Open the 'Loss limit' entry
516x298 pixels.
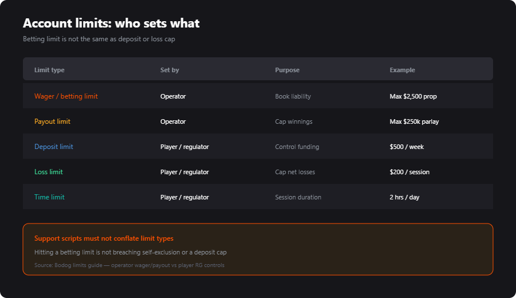point(48,172)
